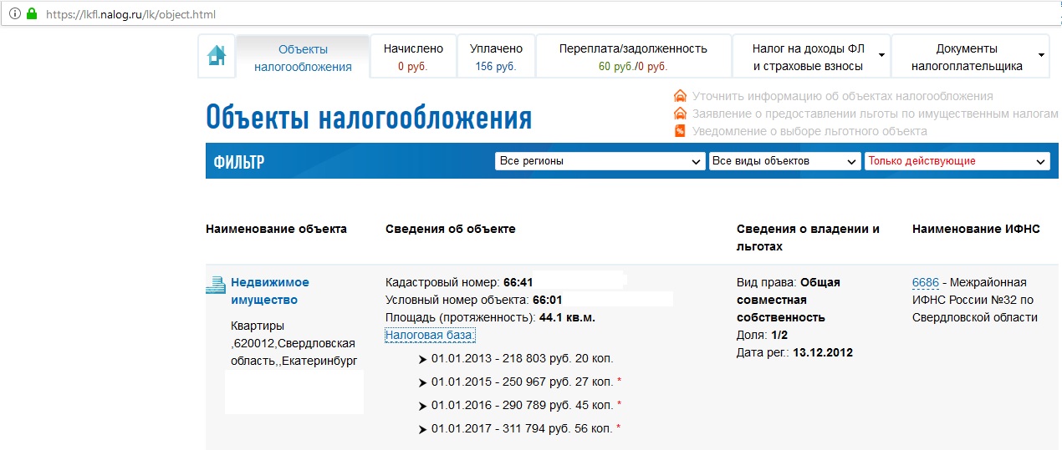Open IFNS code 6686 link
This screenshot has height=450, width=1062.
click(x=925, y=282)
